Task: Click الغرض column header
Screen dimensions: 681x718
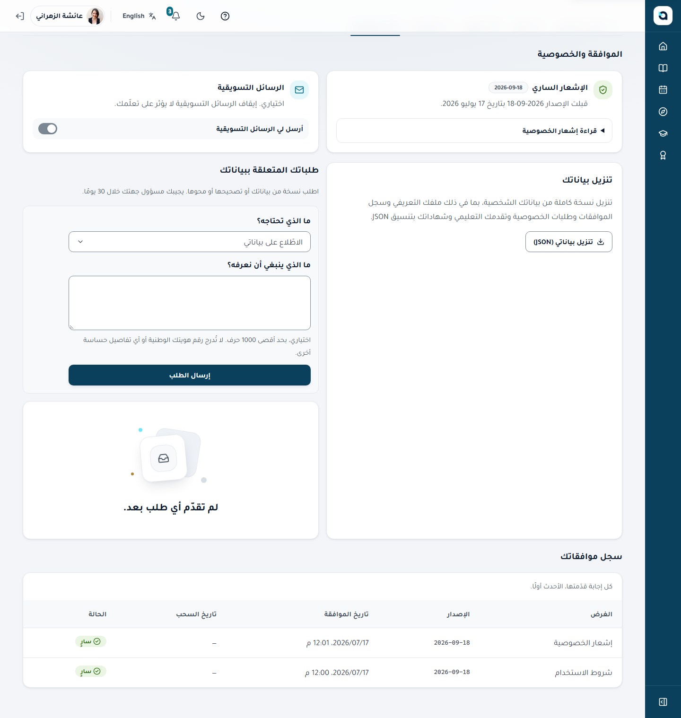Action: (x=601, y=614)
